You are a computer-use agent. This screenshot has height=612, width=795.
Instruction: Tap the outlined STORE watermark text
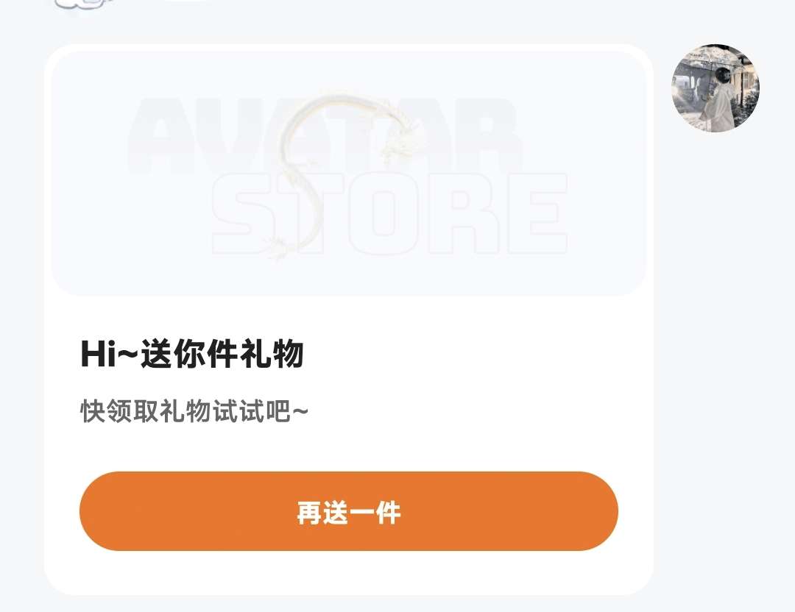(389, 214)
